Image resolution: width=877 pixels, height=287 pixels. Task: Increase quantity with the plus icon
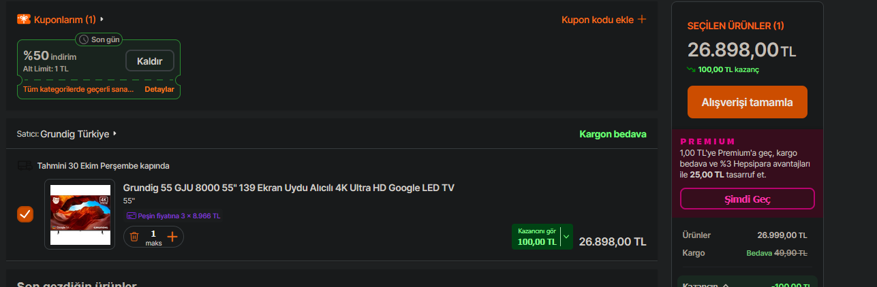(x=172, y=237)
